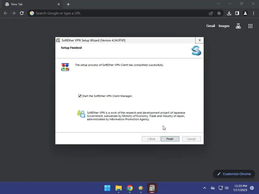
Task: Toggle Chrome side panel
Action: [237, 13]
